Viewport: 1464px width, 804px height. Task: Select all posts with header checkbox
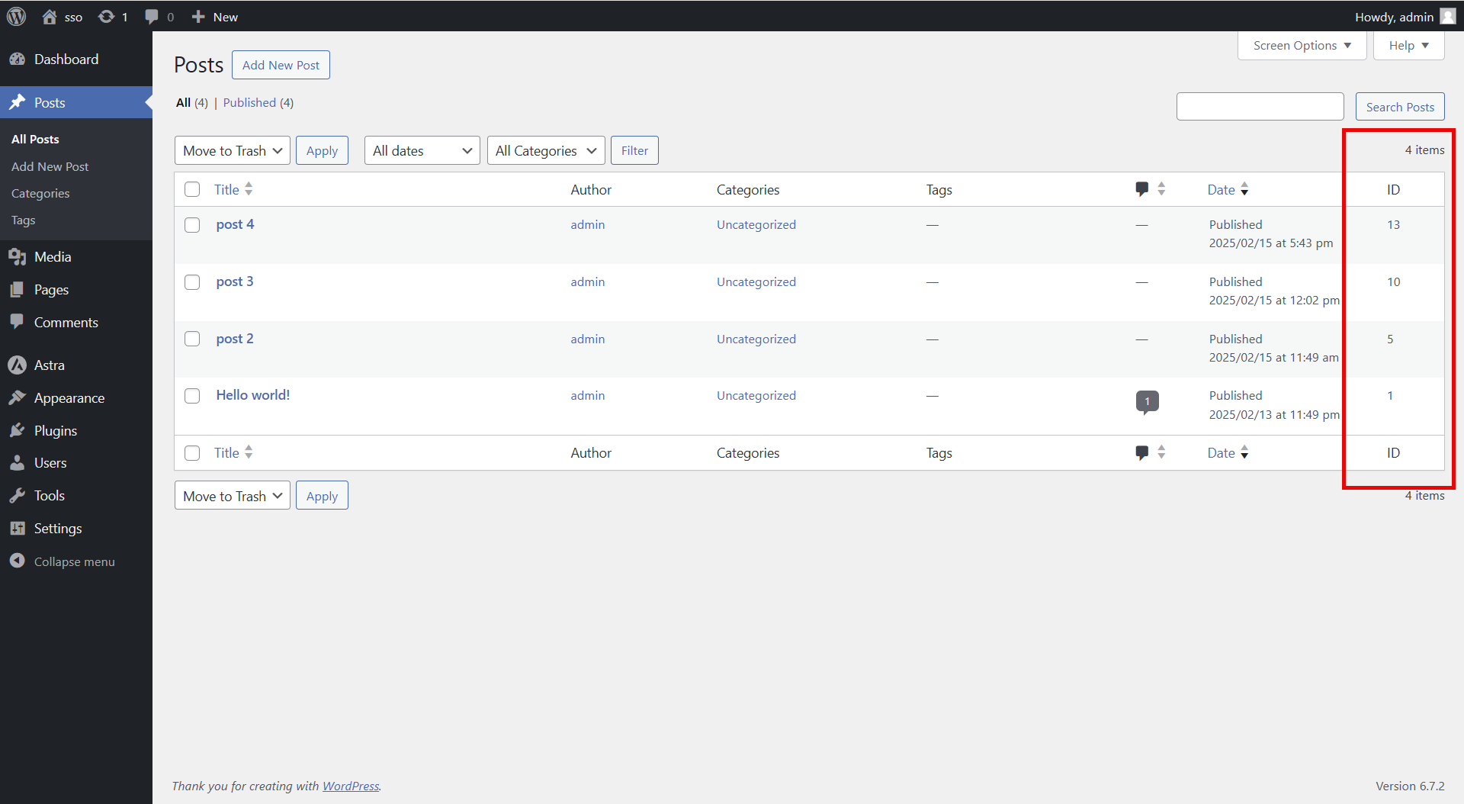[192, 189]
